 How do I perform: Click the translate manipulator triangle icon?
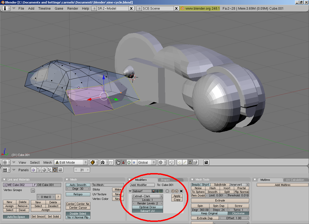point(123,162)
